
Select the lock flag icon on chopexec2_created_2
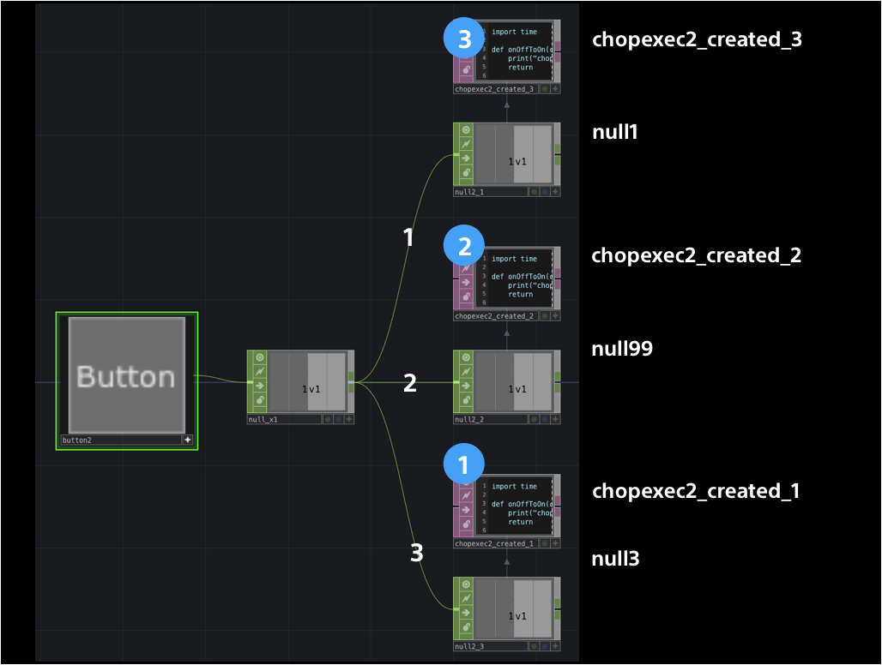click(x=466, y=297)
